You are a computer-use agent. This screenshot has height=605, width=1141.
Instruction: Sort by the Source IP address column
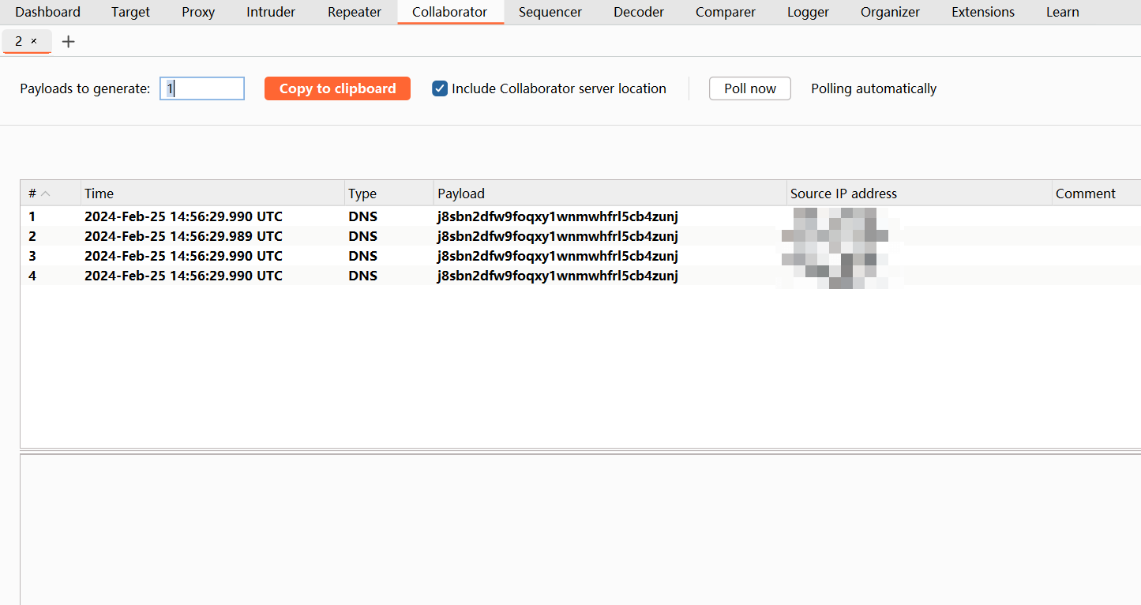(920, 194)
